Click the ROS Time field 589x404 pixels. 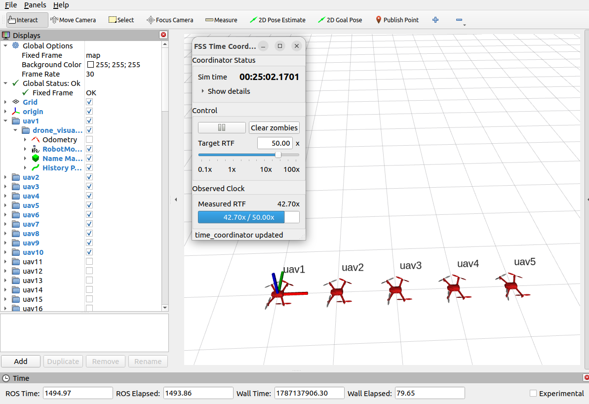tap(78, 393)
